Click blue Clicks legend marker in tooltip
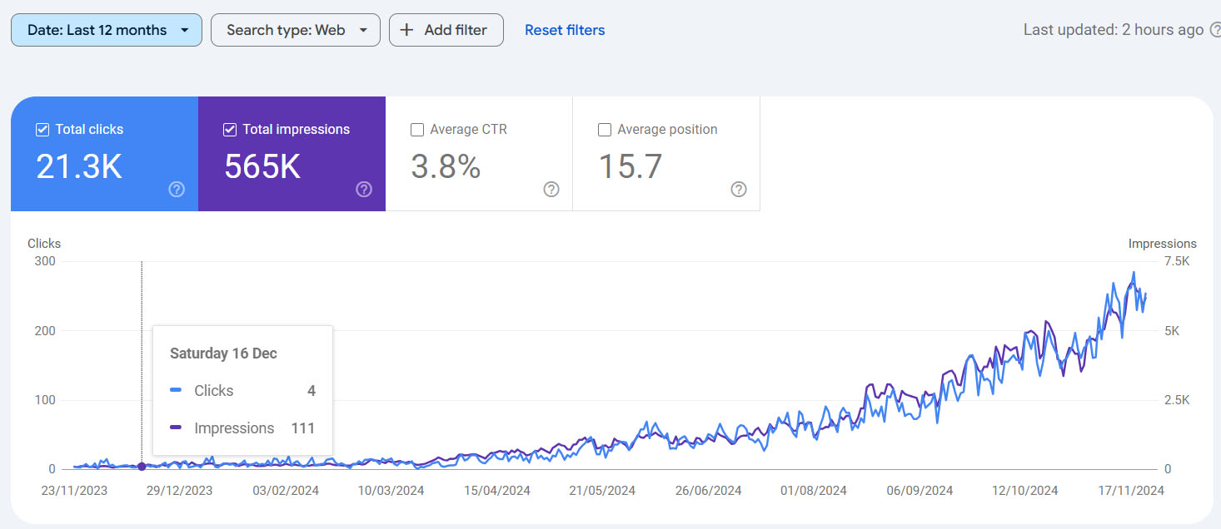Screen dimensions: 1221x529 point(176,391)
